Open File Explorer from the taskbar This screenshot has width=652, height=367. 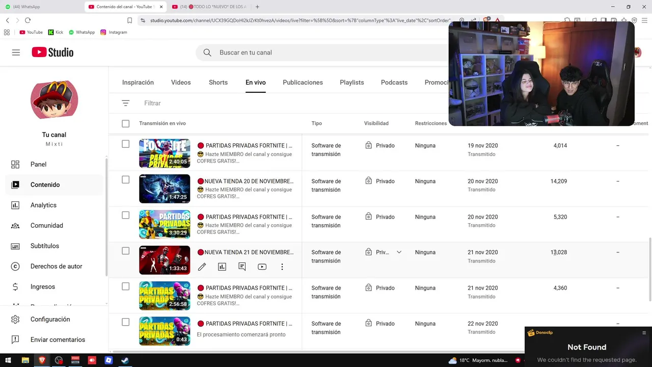click(25, 360)
